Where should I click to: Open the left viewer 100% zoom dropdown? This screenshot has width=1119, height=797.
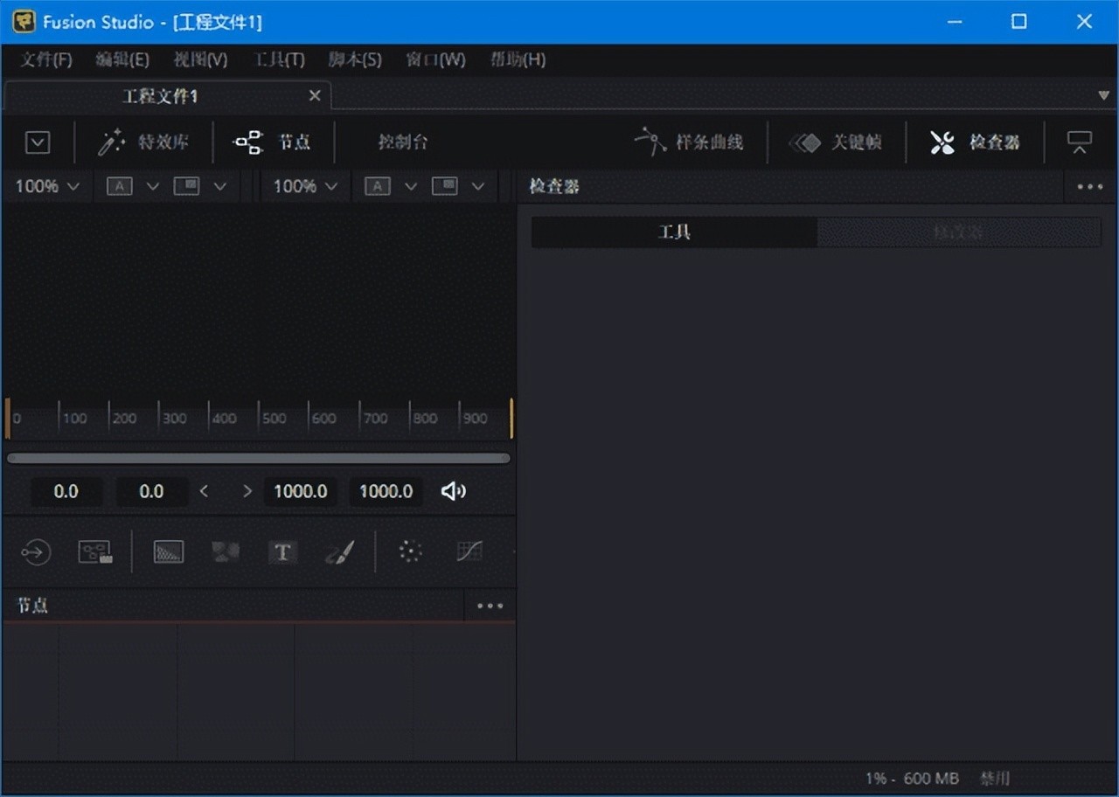pyautogui.click(x=47, y=186)
